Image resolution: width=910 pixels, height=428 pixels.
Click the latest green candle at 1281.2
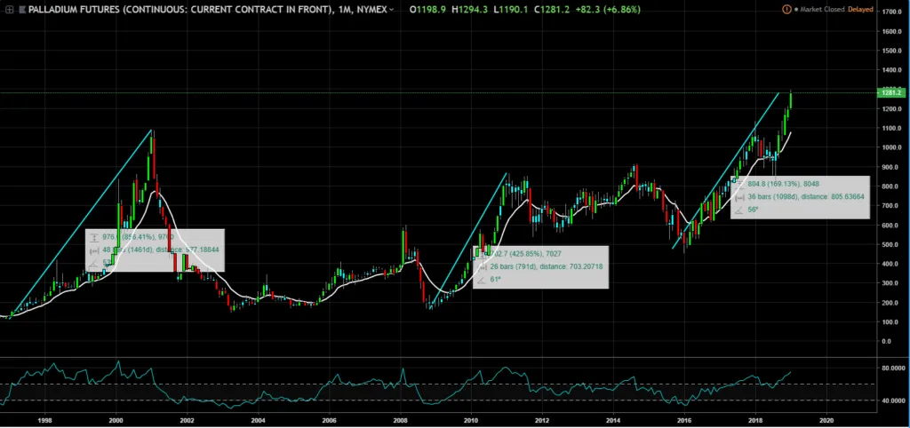(791, 99)
